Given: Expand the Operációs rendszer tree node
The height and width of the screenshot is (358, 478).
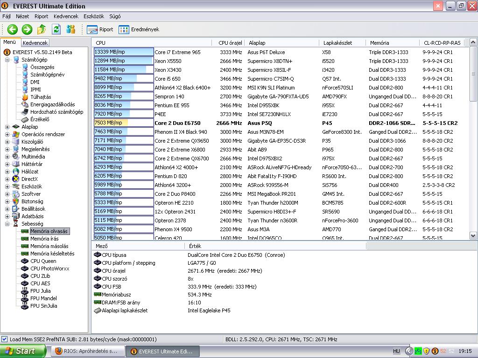Looking at the screenshot, I should point(7,134).
